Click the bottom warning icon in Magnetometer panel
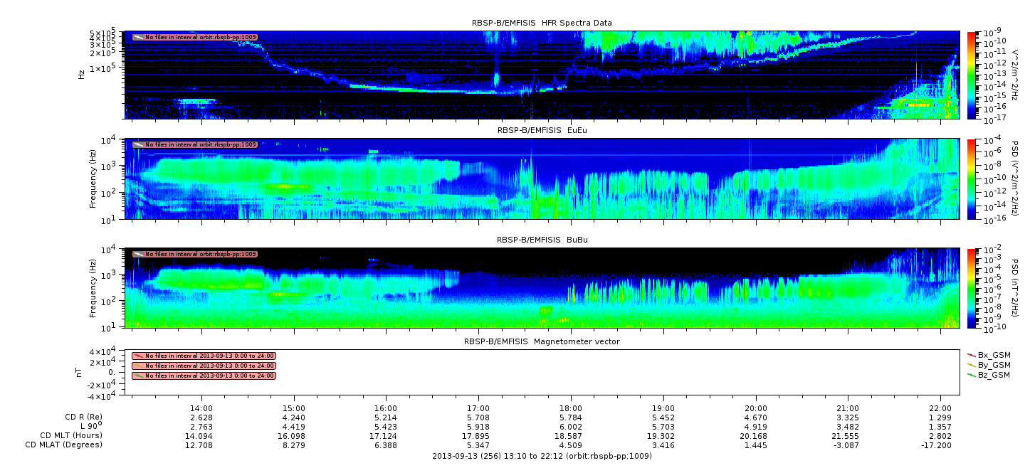Image resolution: width=1030 pixels, height=468 pixels. pyautogui.click(x=138, y=376)
